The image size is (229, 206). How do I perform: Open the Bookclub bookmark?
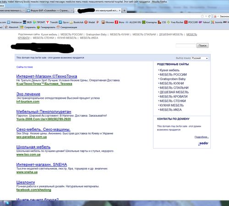76,22
